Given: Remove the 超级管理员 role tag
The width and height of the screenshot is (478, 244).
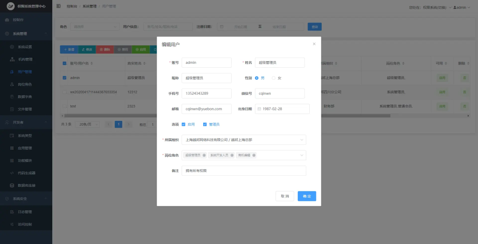Looking at the screenshot, I should click(x=204, y=155).
